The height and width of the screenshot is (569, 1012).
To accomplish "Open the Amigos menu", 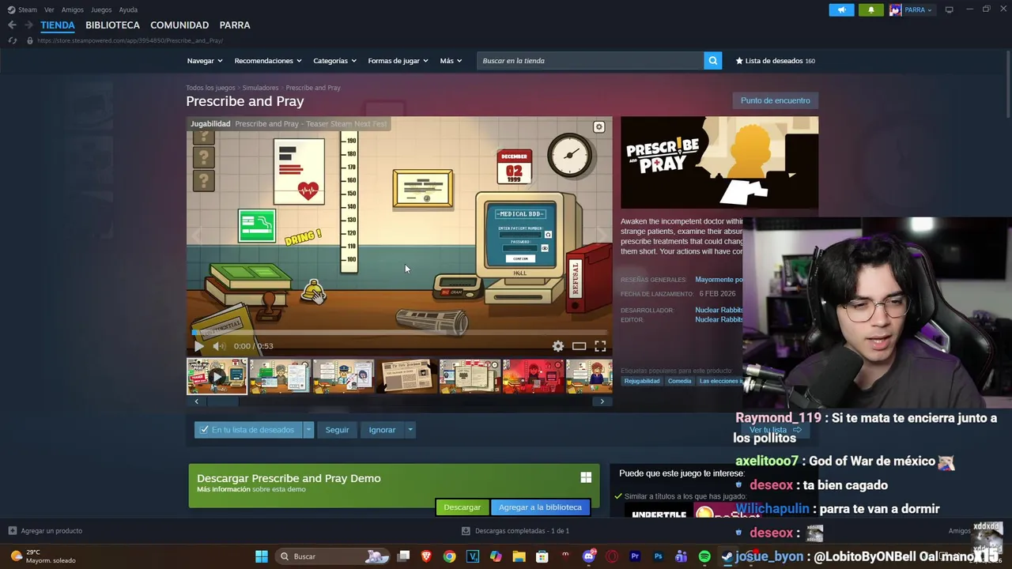I will point(73,9).
